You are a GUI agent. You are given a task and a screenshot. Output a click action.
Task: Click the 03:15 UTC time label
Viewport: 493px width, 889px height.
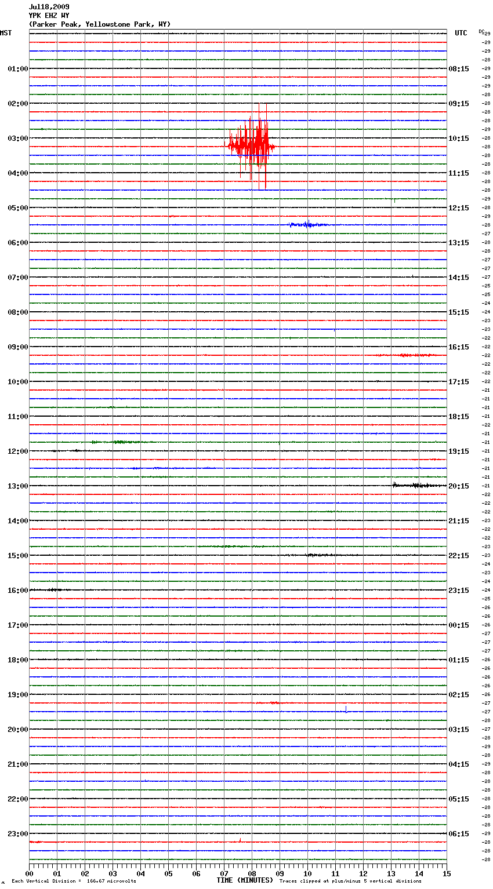tap(459, 730)
